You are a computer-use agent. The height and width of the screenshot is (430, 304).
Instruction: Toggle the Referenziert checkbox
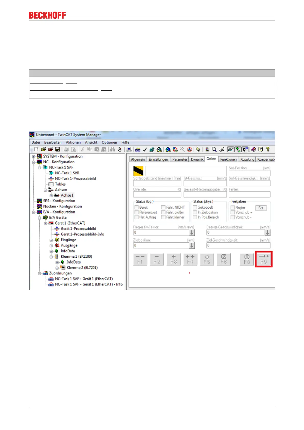[137, 212]
